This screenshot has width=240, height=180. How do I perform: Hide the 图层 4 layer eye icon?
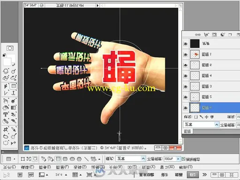click(x=186, y=76)
